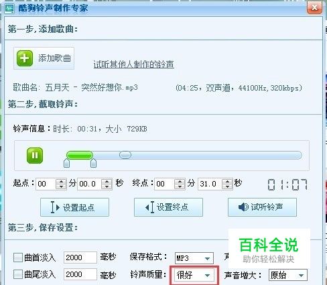Click the 01:07 digital time display
Image resolution: width=327 pixels, height=285 pixels.
[x=287, y=184]
